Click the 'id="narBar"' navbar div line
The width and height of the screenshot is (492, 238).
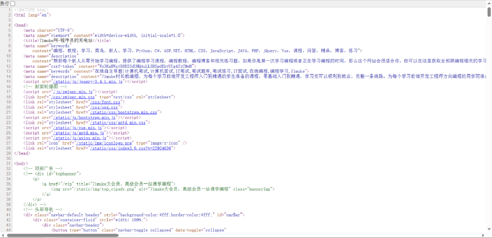134,215
